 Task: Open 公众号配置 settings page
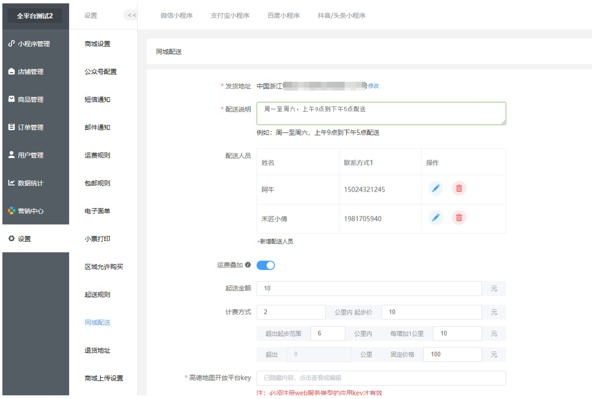pyautogui.click(x=101, y=71)
